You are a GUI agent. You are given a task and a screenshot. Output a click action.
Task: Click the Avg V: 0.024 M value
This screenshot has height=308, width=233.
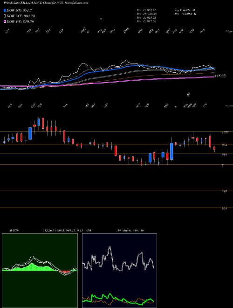pyautogui.click(x=185, y=10)
